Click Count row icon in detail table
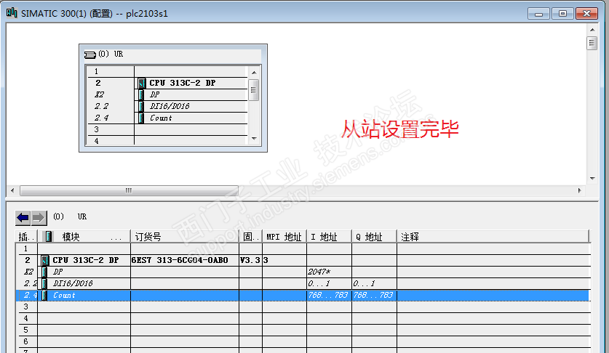Image resolution: width=609 pixels, height=353 pixels. coord(44,295)
